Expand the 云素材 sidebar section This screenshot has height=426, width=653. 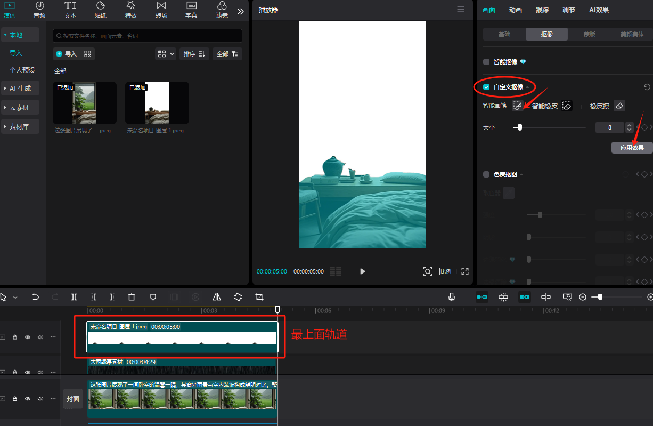pos(20,107)
